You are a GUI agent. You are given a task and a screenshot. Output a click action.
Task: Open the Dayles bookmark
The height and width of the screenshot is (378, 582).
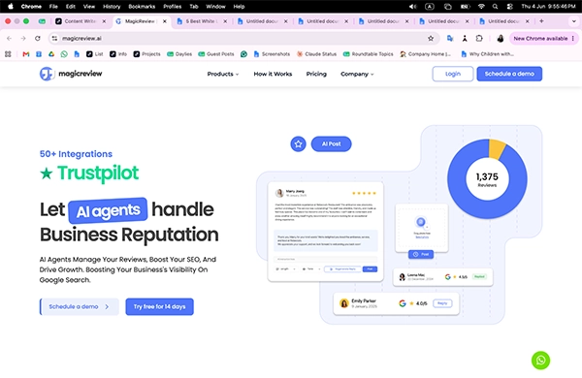point(179,54)
